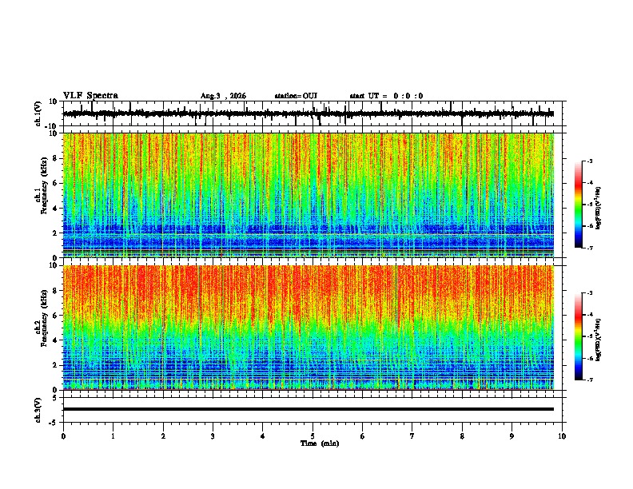Click the "4" kHz tick of ch.2 spectrogram
The height and width of the screenshot is (489, 633).
55,340
